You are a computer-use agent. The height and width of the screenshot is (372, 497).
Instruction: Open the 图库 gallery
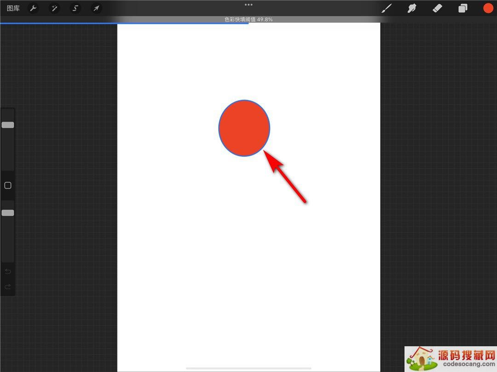(x=13, y=8)
